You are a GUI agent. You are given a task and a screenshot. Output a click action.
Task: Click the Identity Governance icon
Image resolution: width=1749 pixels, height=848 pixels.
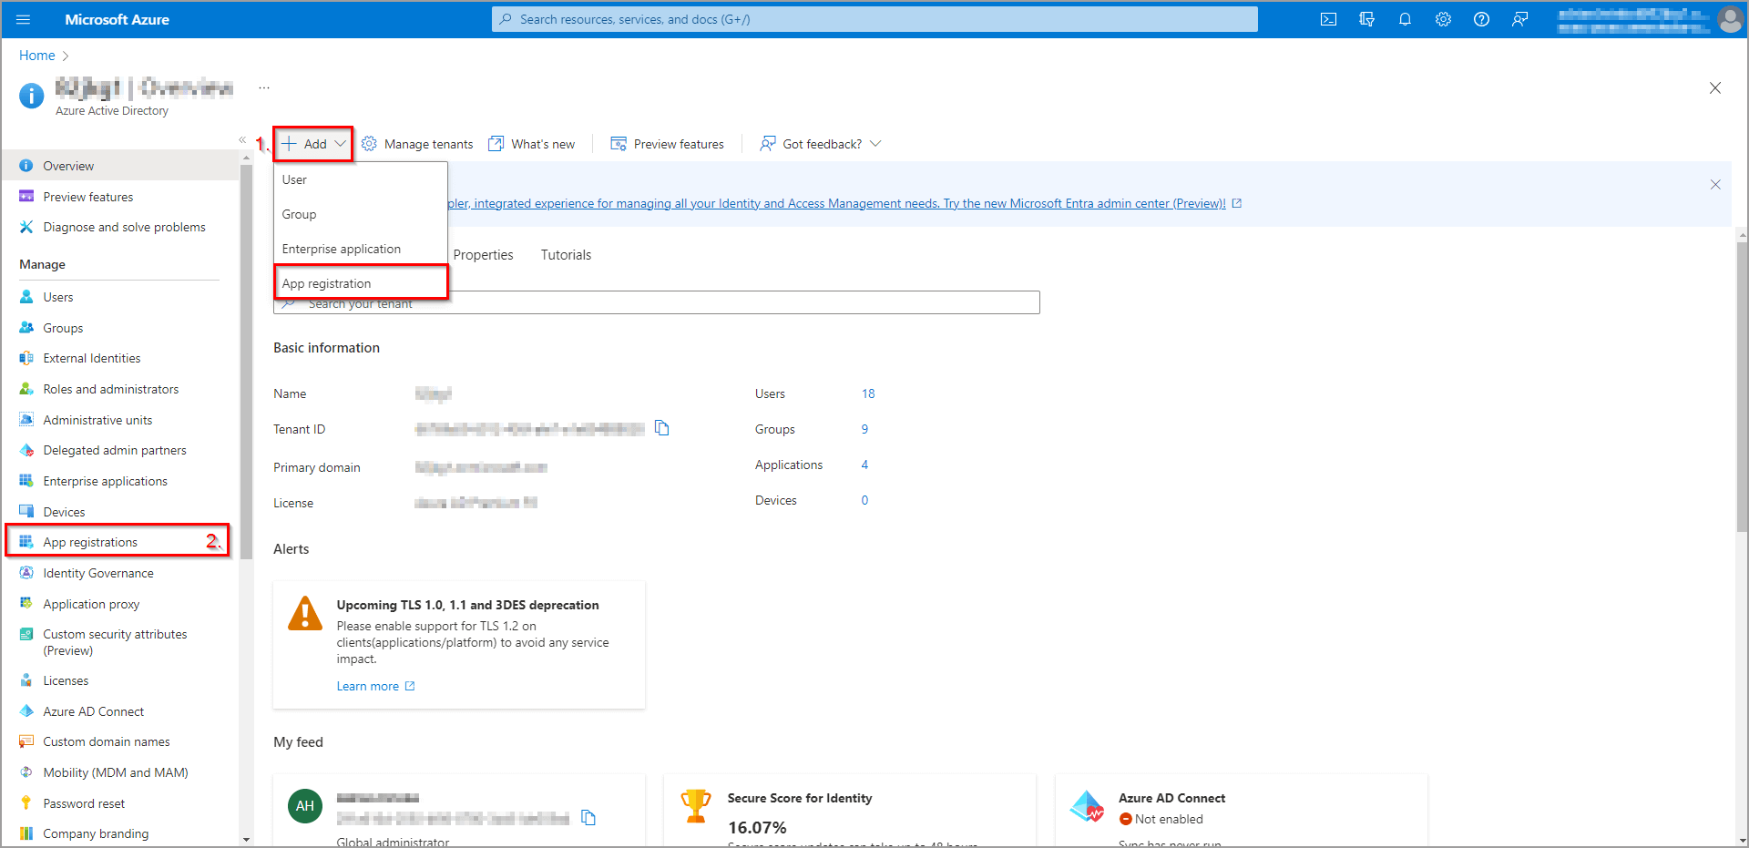[26, 573]
